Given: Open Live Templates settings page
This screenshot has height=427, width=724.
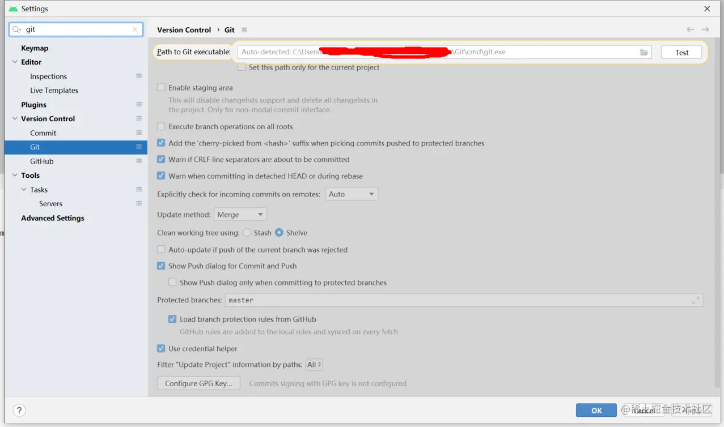Looking at the screenshot, I should [54, 91].
